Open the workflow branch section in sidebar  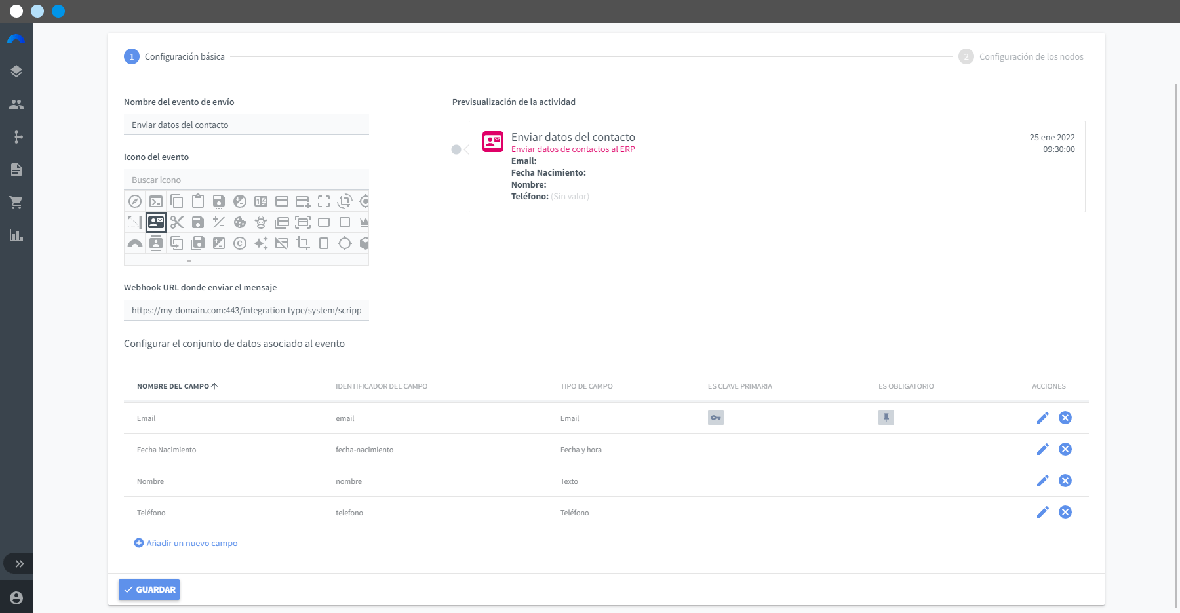point(16,137)
